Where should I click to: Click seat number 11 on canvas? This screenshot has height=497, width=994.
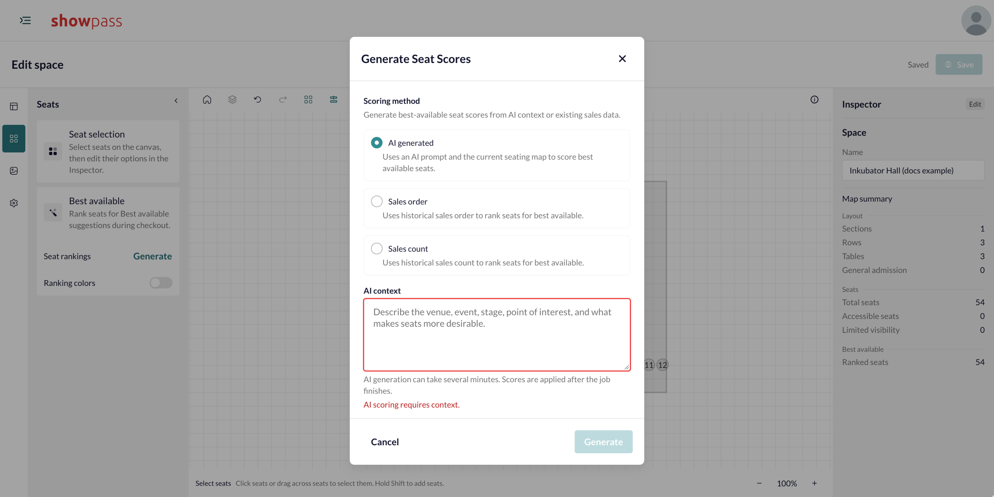coord(649,365)
